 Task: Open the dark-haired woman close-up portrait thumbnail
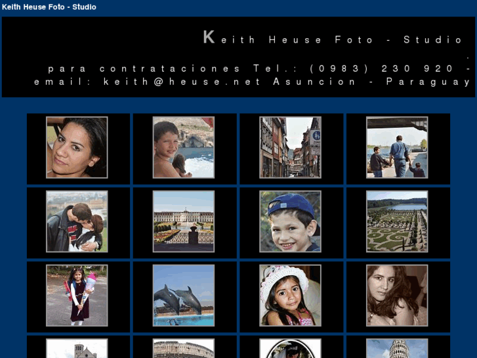tap(77, 147)
